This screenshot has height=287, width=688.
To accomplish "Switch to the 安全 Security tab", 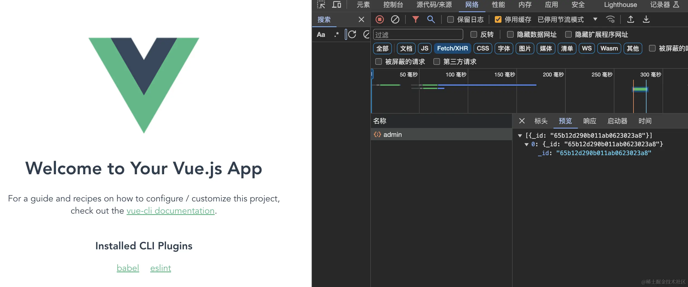I will point(578,5).
